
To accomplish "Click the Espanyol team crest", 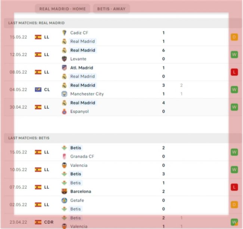I will click(x=64, y=111).
